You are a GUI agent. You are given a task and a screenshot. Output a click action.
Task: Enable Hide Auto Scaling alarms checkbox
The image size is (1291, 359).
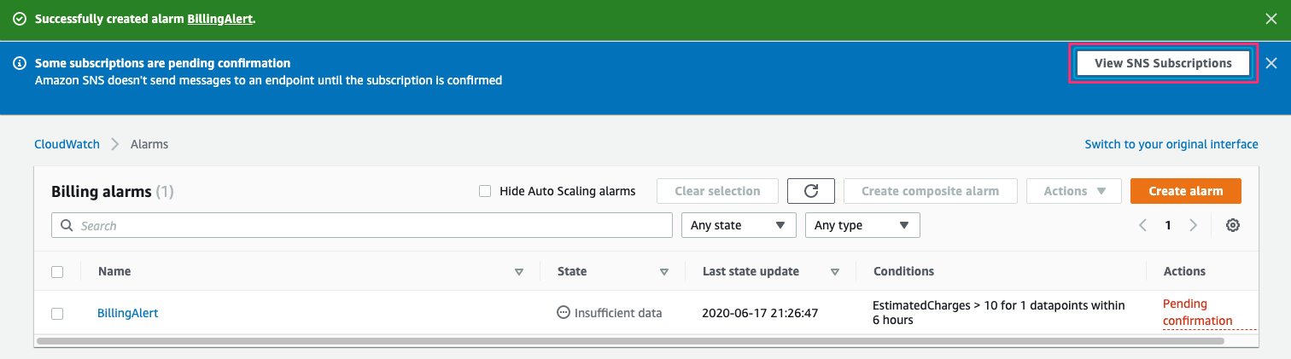click(x=485, y=191)
